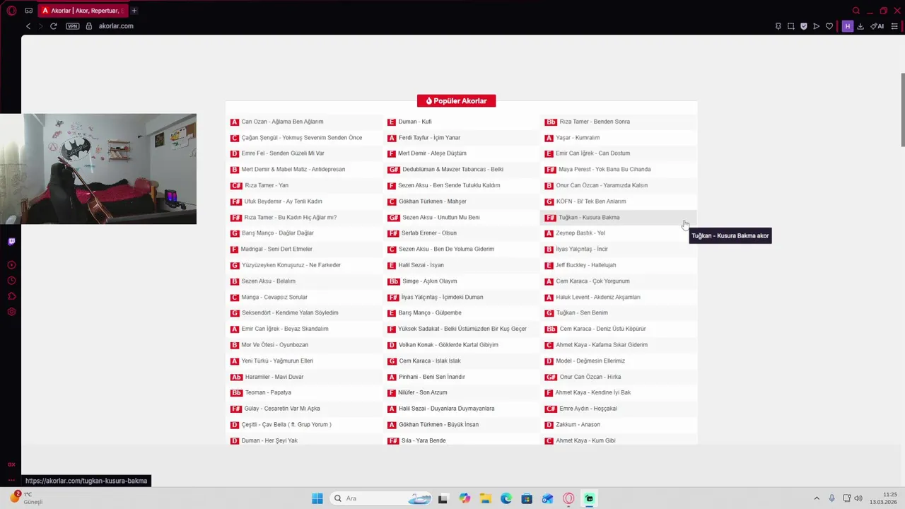
Task: Open the Windows Start menu
Action: [x=317, y=498]
